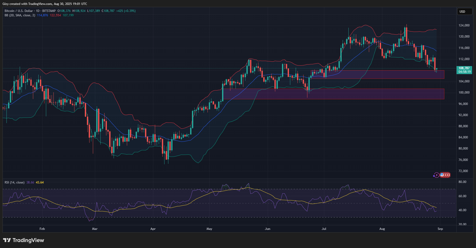This screenshot has height=248, width=476.
Task: Open the leftmost US flag economic event
Action: point(442,175)
